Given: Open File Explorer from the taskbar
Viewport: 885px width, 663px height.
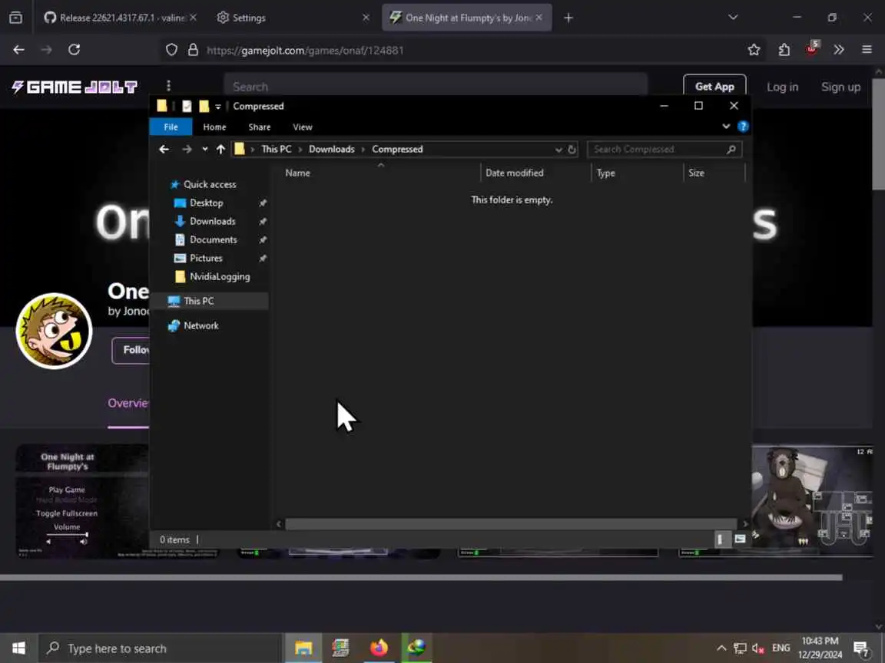Looking at the screenshot, I should click(303, 648).
